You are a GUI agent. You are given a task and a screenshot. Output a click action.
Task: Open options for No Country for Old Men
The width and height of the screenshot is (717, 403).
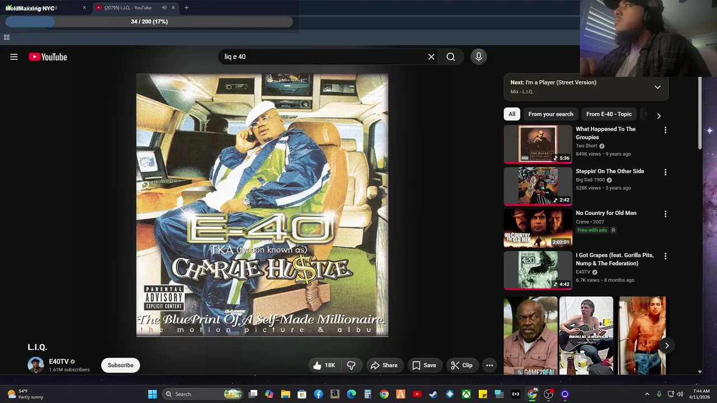[665, 214]
